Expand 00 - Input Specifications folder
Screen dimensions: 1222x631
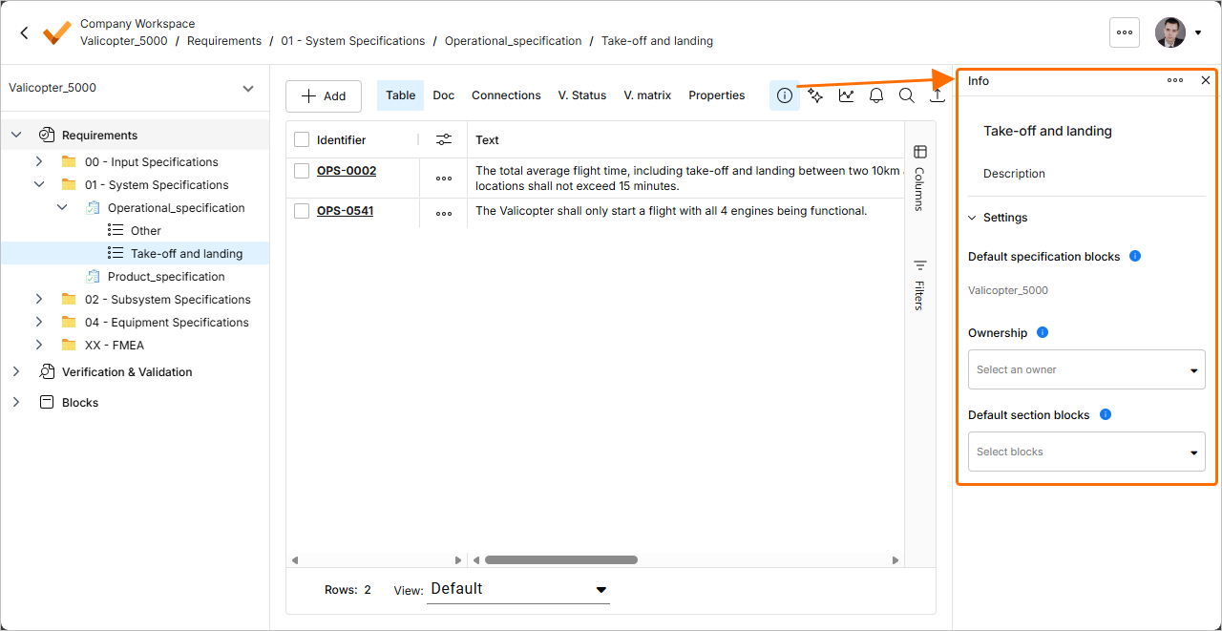(39, 161)
